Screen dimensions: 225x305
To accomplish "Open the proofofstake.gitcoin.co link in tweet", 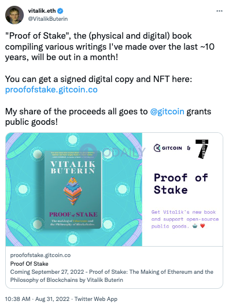I will click(x=51, y=90).
